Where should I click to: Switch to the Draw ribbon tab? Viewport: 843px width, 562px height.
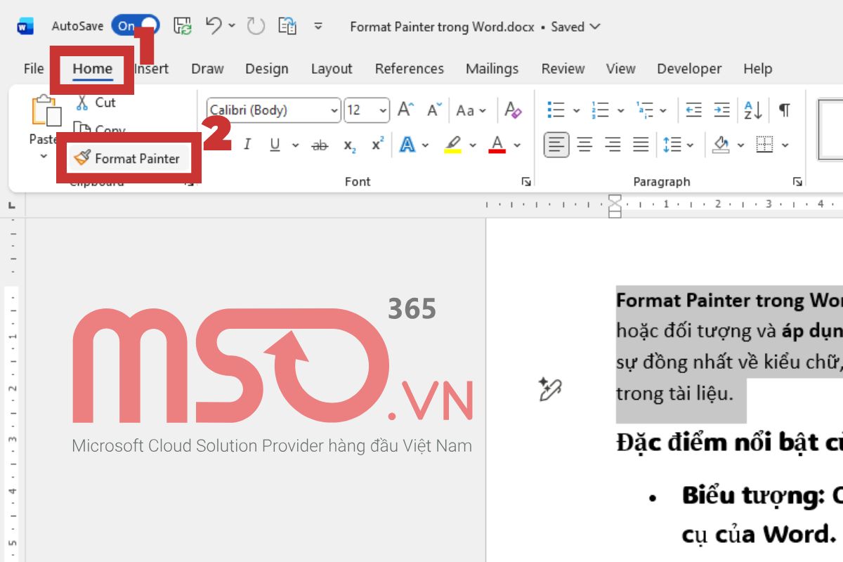(207, 68)
